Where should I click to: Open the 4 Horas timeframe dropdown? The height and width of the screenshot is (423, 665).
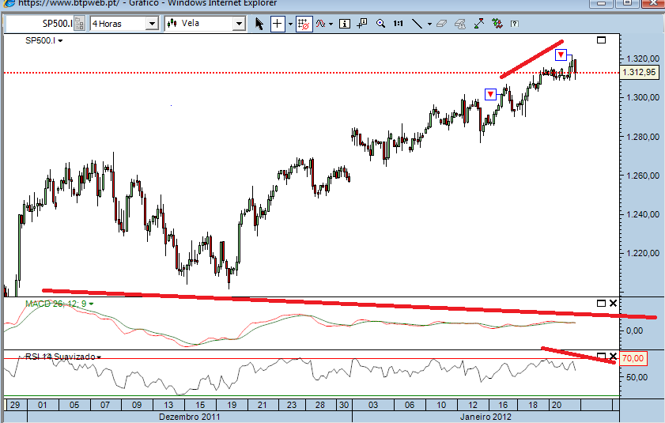(x=152, y=24)
